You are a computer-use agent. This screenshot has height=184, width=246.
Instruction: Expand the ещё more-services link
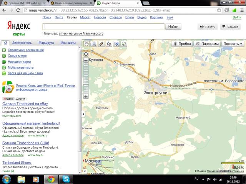pos(170,17)
